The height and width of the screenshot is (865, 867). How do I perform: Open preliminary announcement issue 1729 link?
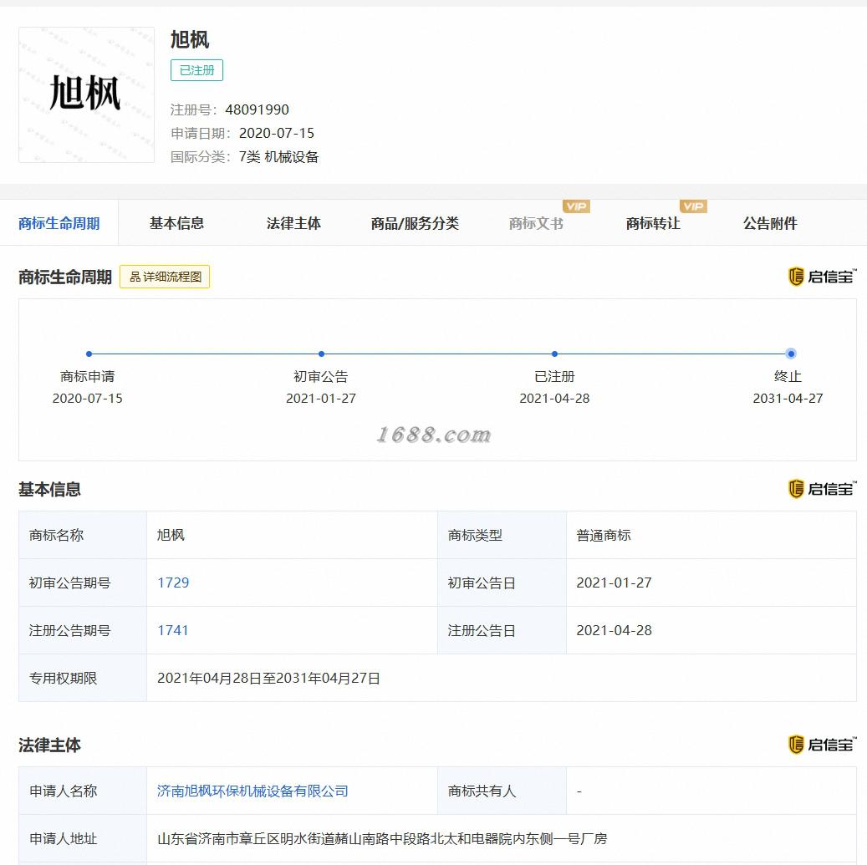[x=173, y=583]
